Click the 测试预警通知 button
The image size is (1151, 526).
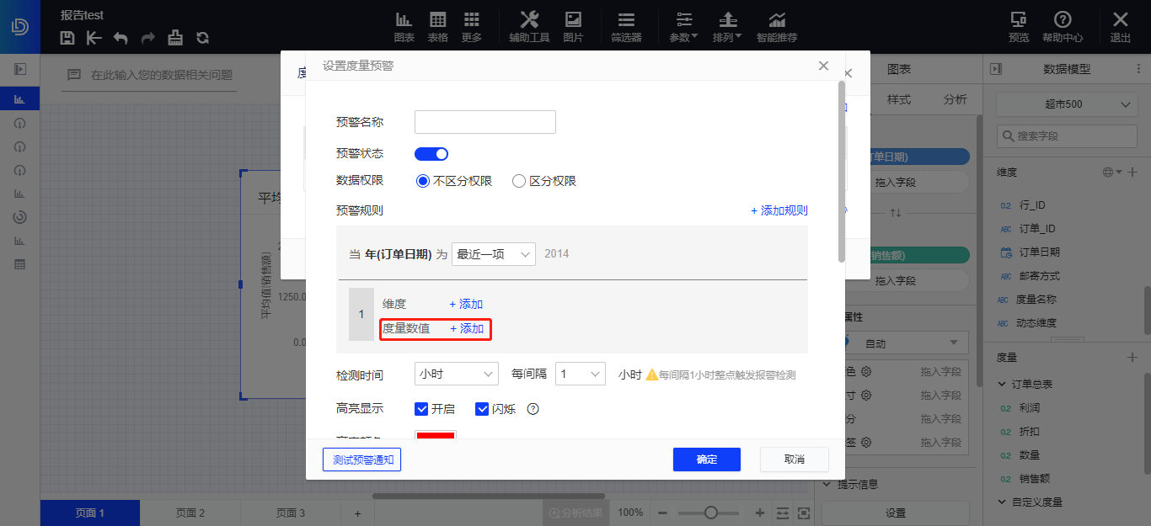362,460
